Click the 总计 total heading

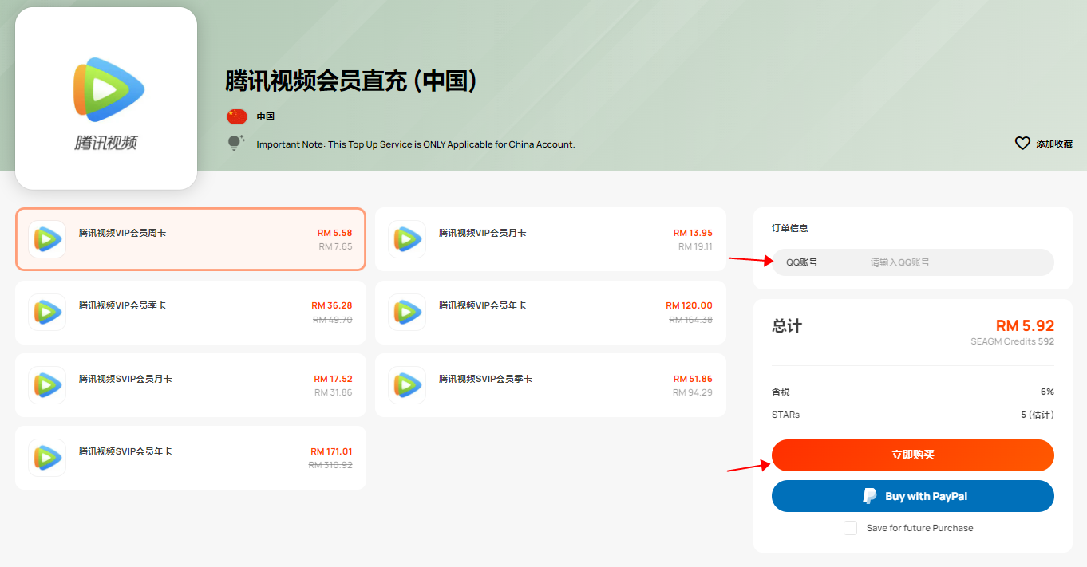point(787,325)
